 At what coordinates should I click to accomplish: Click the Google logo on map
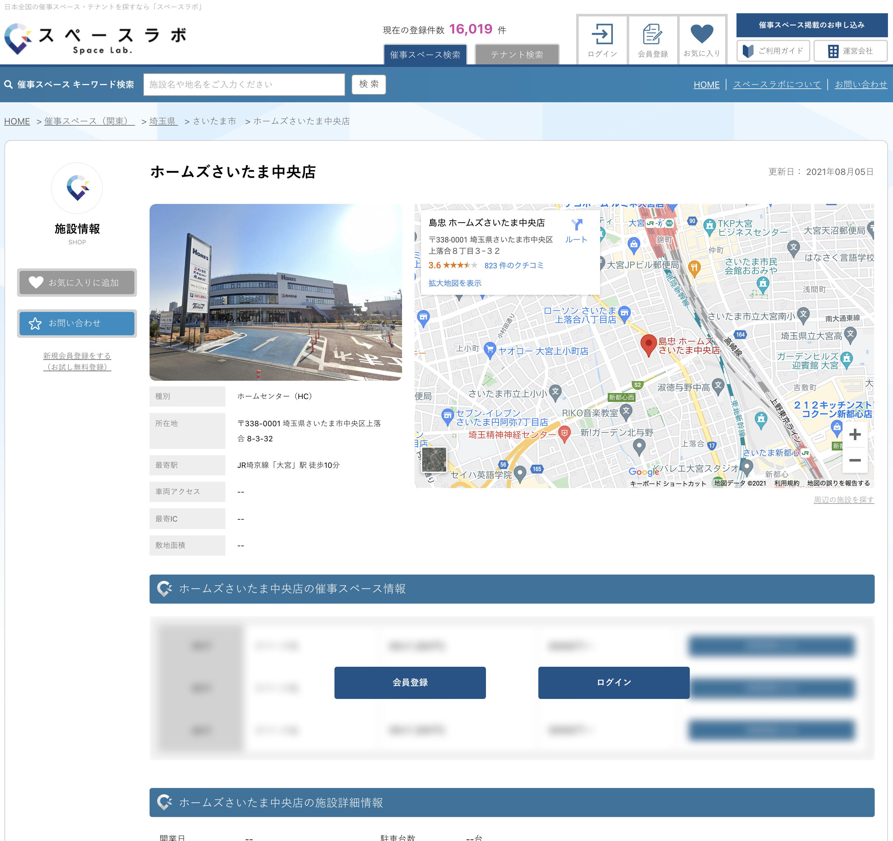click(x=643, y=472)
